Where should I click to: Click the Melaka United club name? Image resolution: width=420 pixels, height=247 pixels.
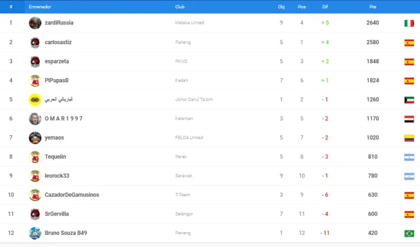click(x=190, y=23)
